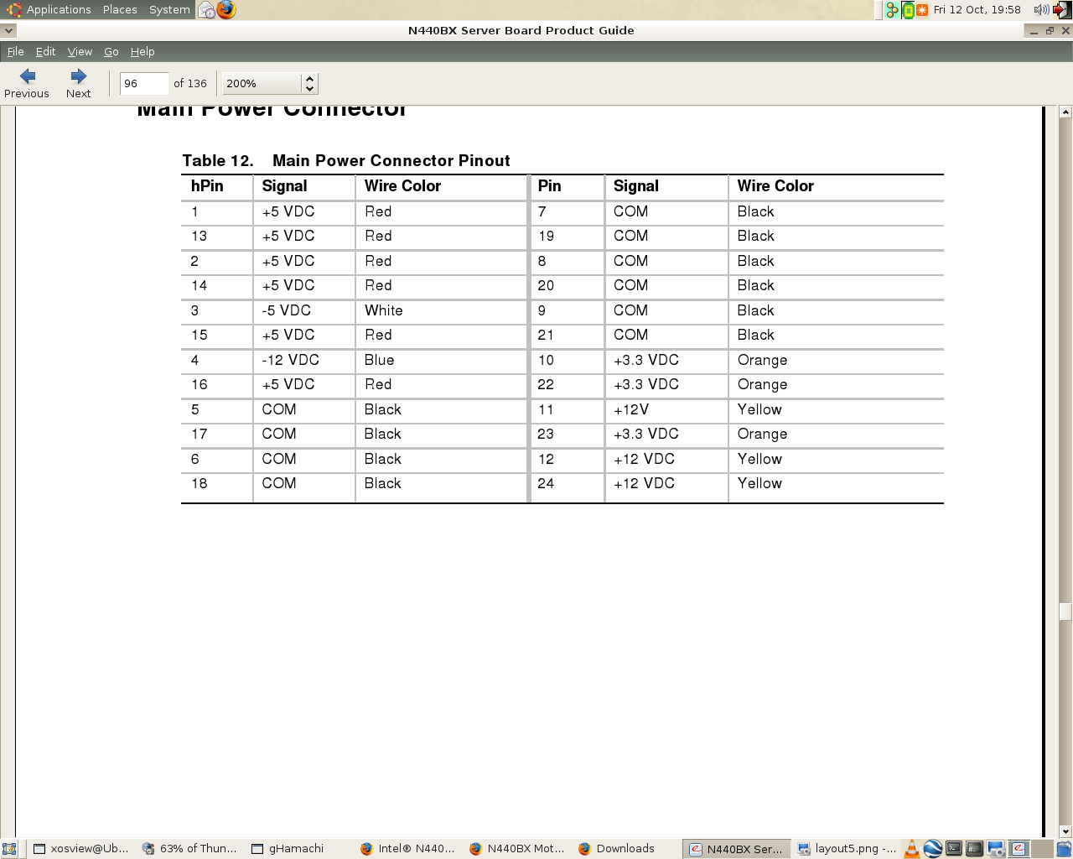1073x859 pixels.
Task: Click the 'White' wire color cell
Action: (384, 310)
